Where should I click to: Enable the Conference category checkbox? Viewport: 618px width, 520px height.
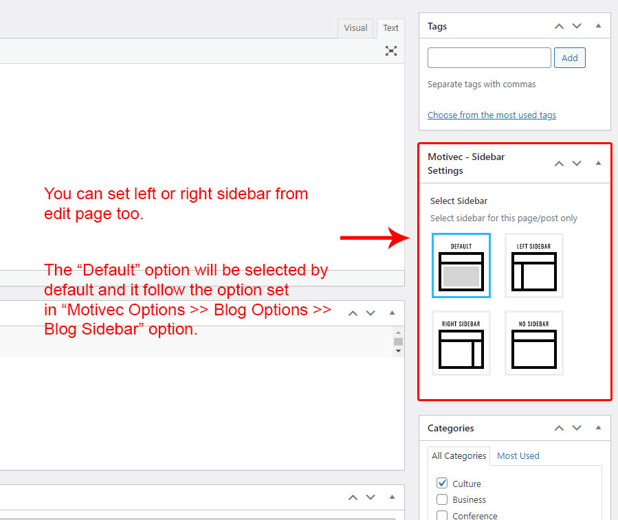pyautogui.click(x=442, y=515)
